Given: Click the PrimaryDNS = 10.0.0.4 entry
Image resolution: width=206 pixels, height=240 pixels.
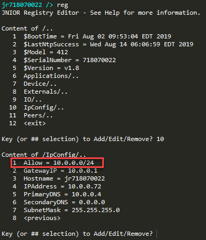Looking at the screenshot, I should [57, 194].
